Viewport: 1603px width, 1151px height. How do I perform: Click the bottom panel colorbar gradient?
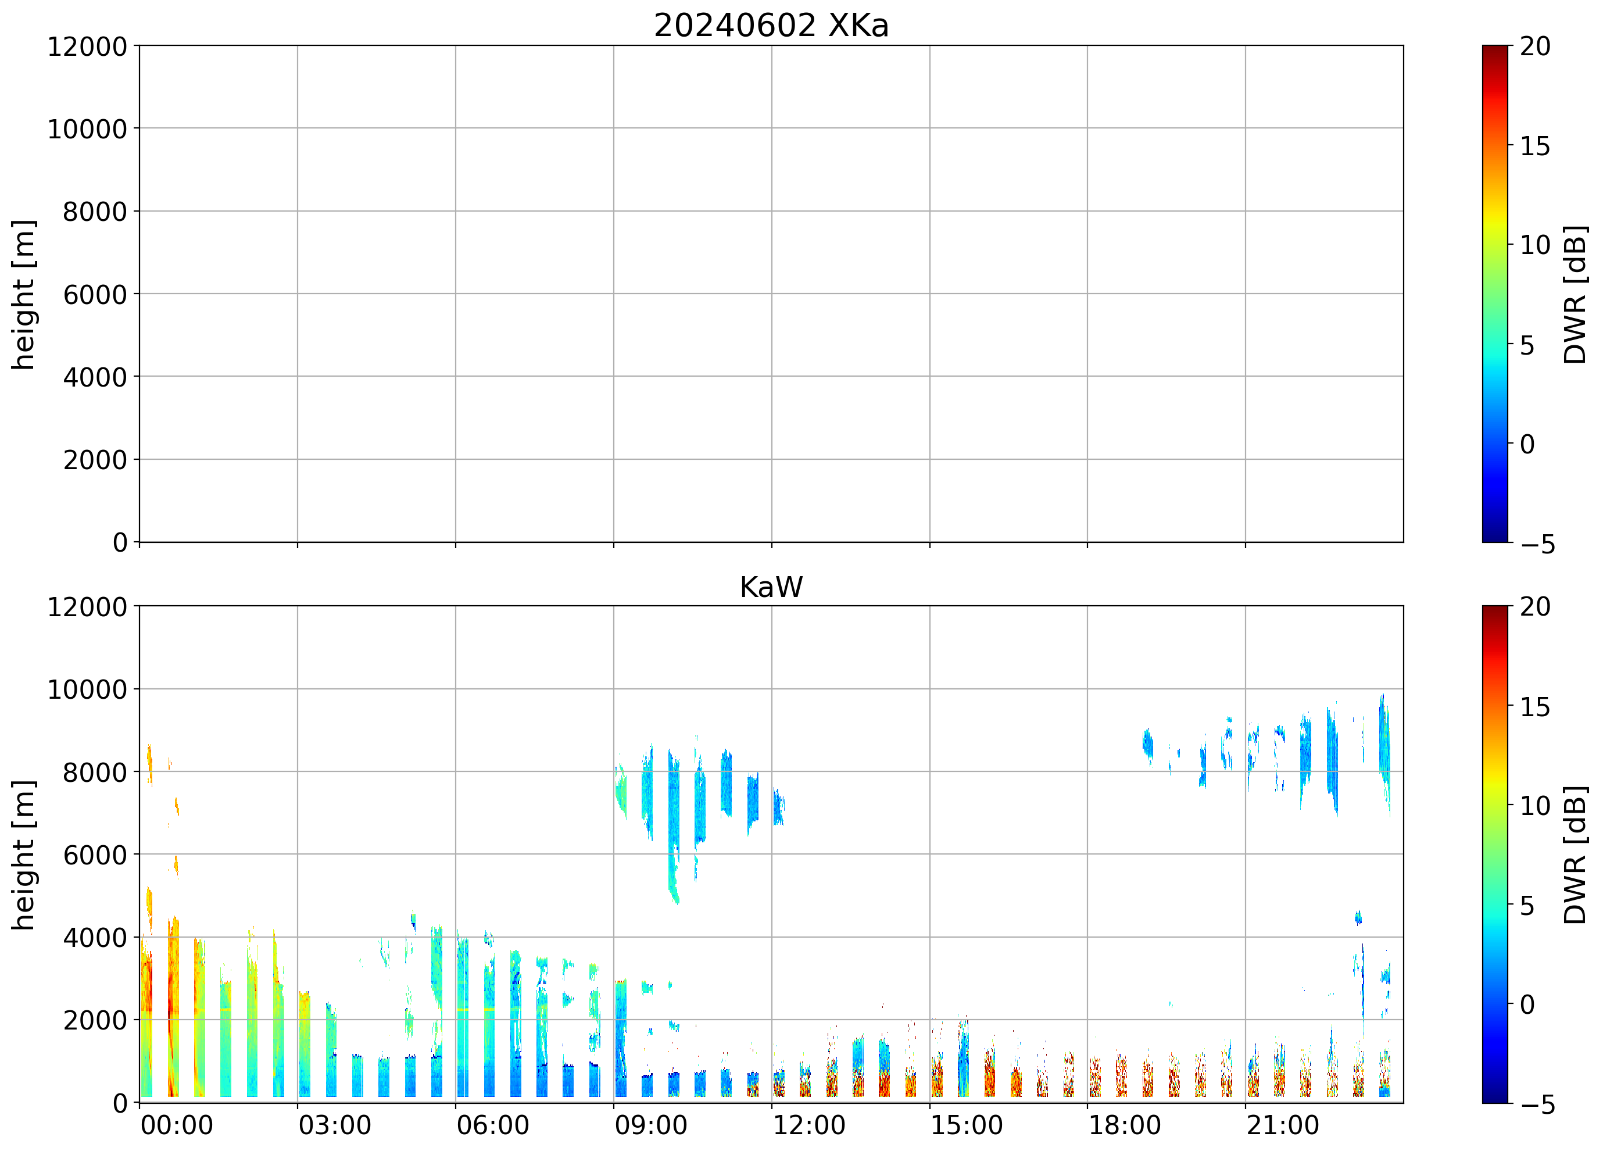click(x=1495, y=854)
